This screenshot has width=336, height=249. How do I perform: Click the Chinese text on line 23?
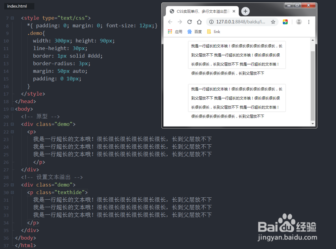(x=122, y=139)
